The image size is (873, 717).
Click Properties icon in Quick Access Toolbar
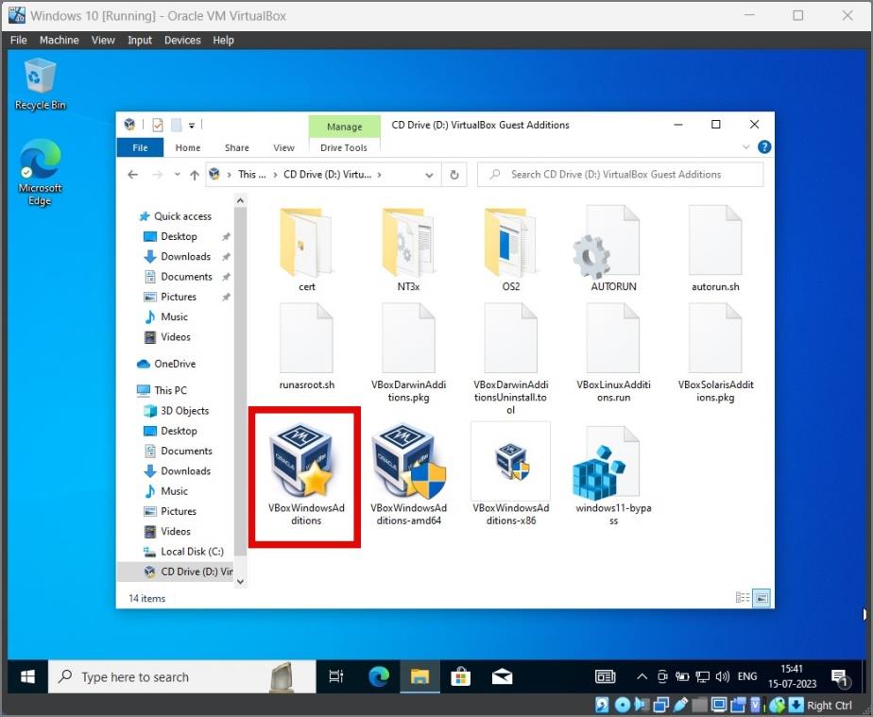point(158,125)
